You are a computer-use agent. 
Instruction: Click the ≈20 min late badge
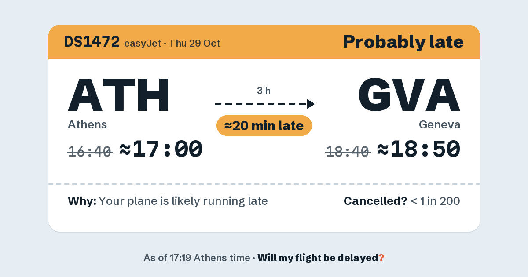(264, 126)
